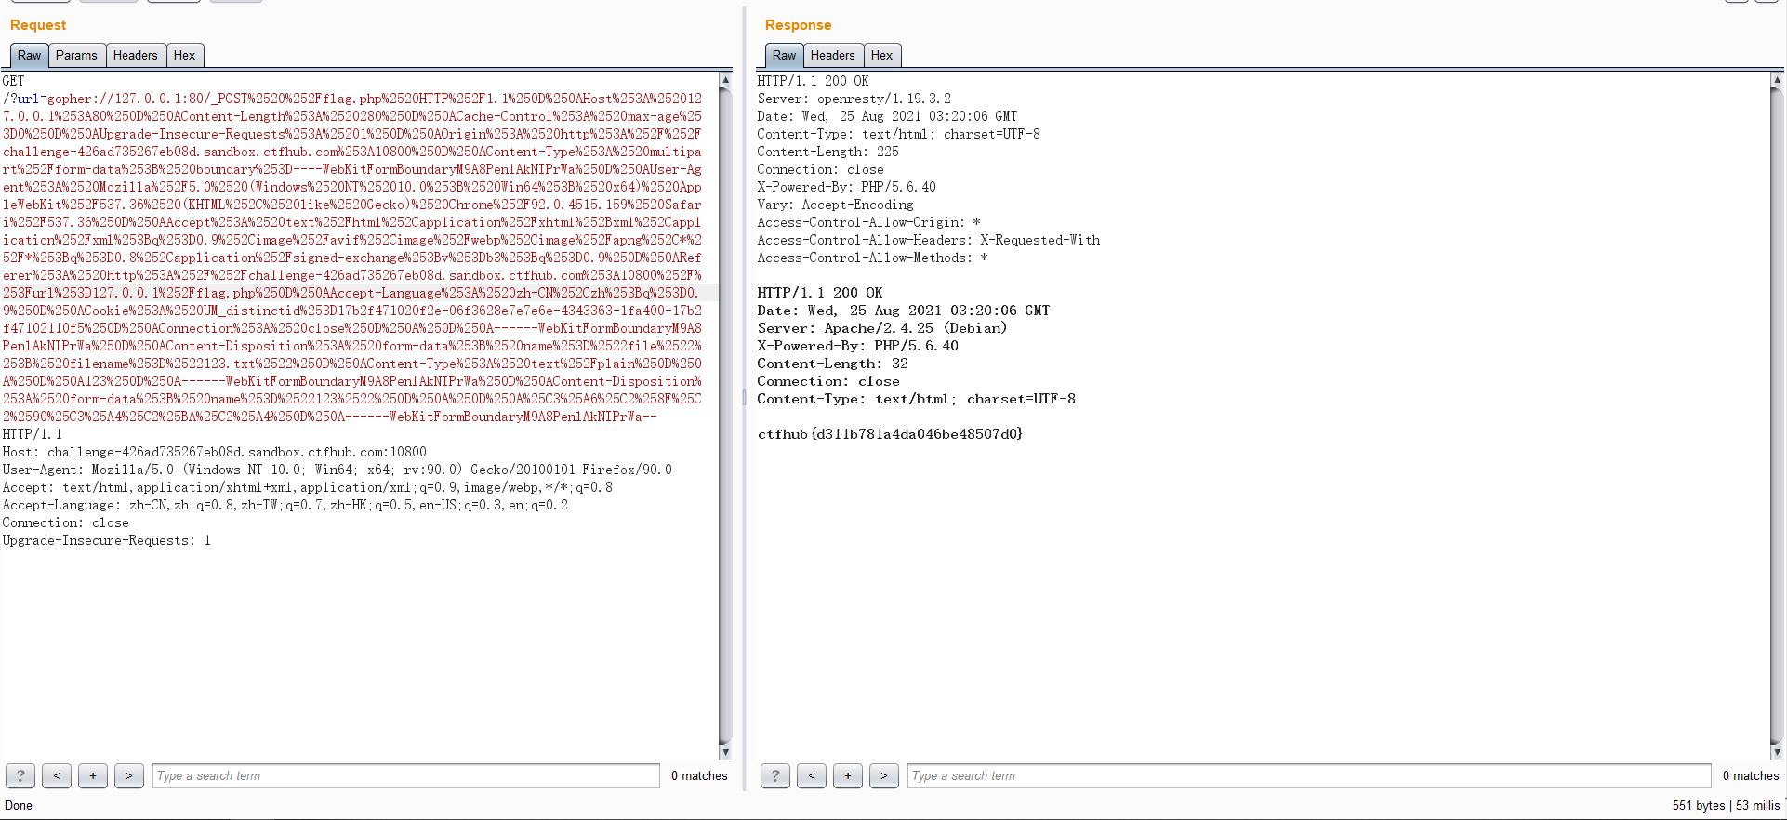Click 'Response' panel title
Viewport: 1787px width, 820px height.
798,25
